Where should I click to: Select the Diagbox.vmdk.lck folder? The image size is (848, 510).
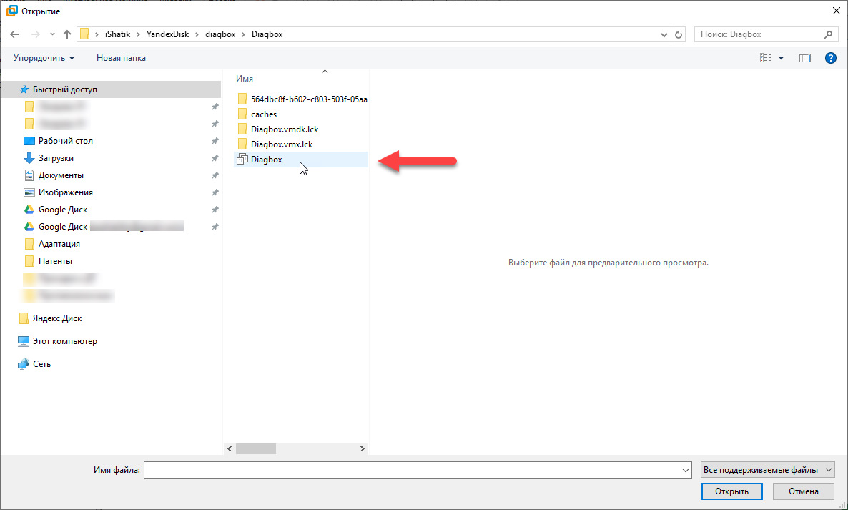(x=279, y=129)
